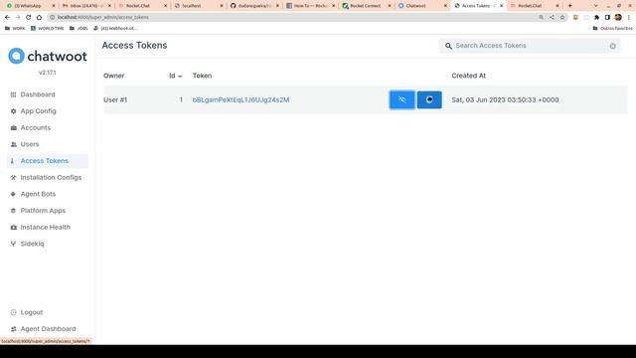Open token bBLgamPeXtEqL1J6UJg24s2M link
Image resolution: width=636 pixels, height=358 pixels.
[x=240, y=99]
